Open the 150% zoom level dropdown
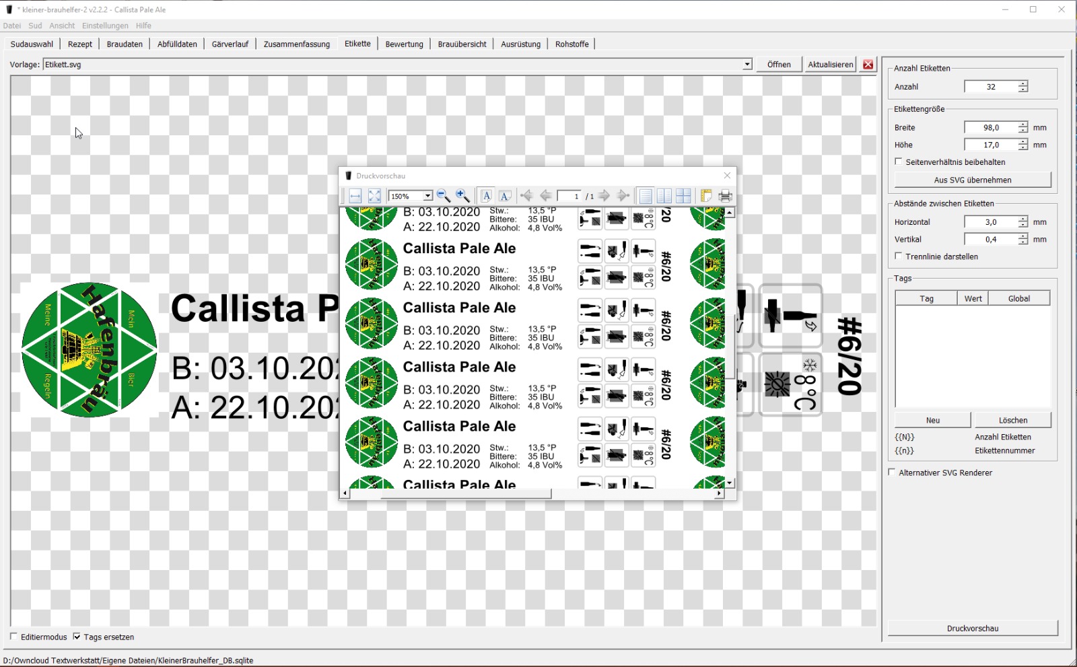The height and width of the screenshot is (667, 1077). click(427, 196)
